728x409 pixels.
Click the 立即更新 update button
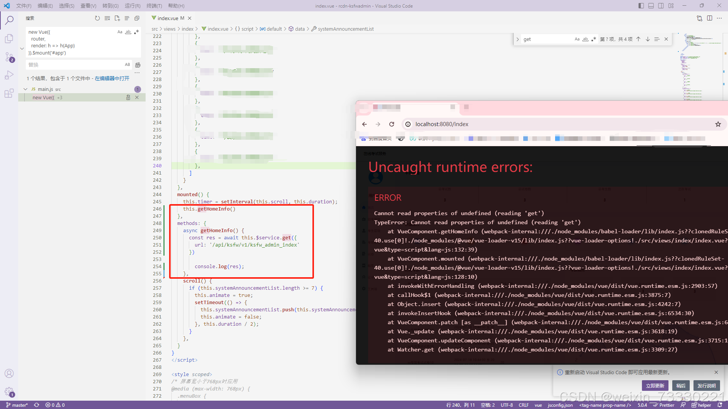pos(655,385)
